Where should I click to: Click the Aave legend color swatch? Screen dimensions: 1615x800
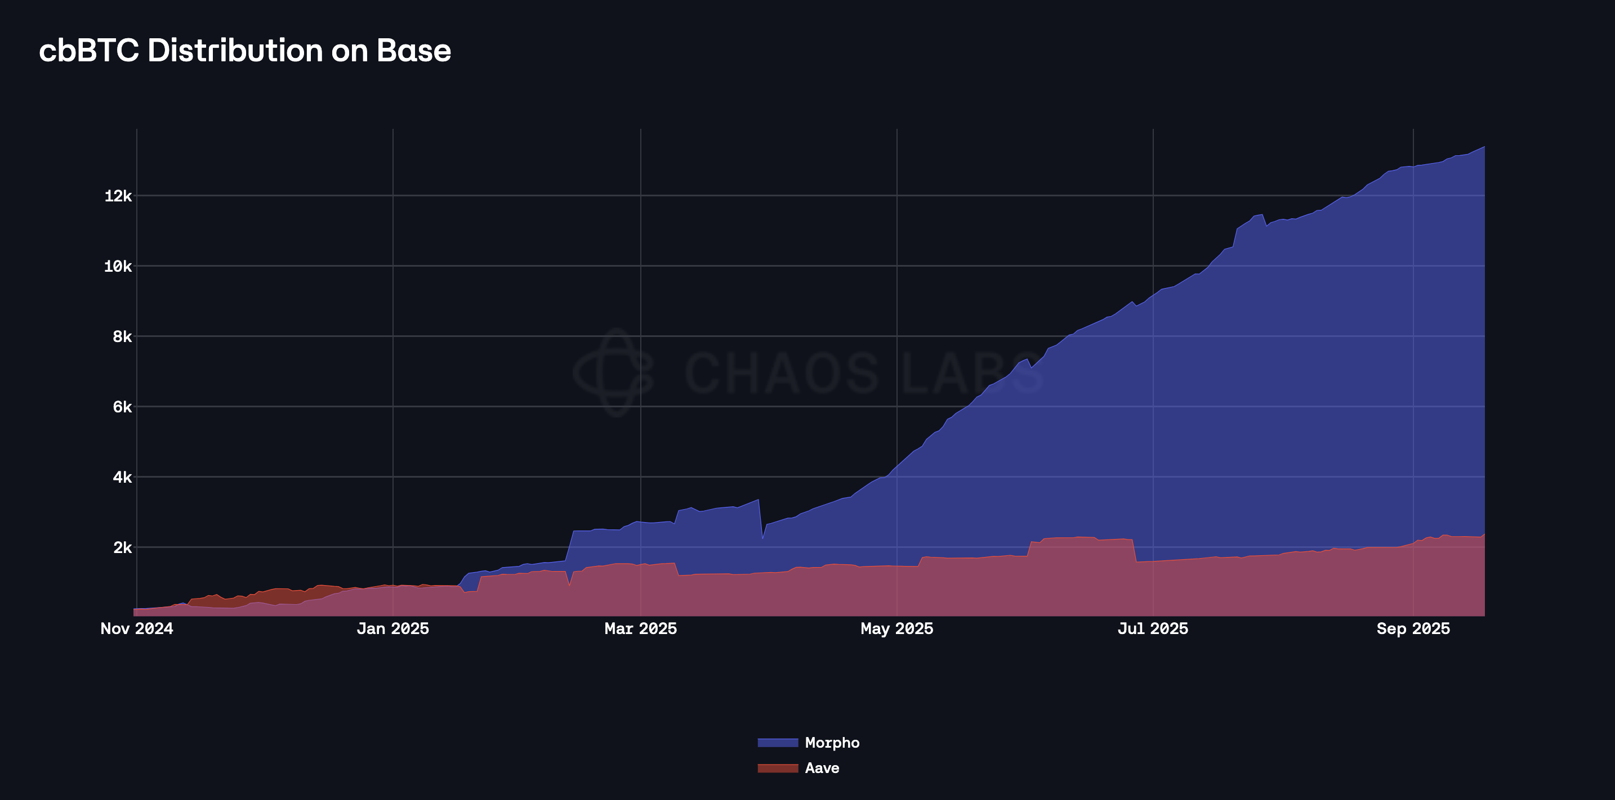[778, 768]
